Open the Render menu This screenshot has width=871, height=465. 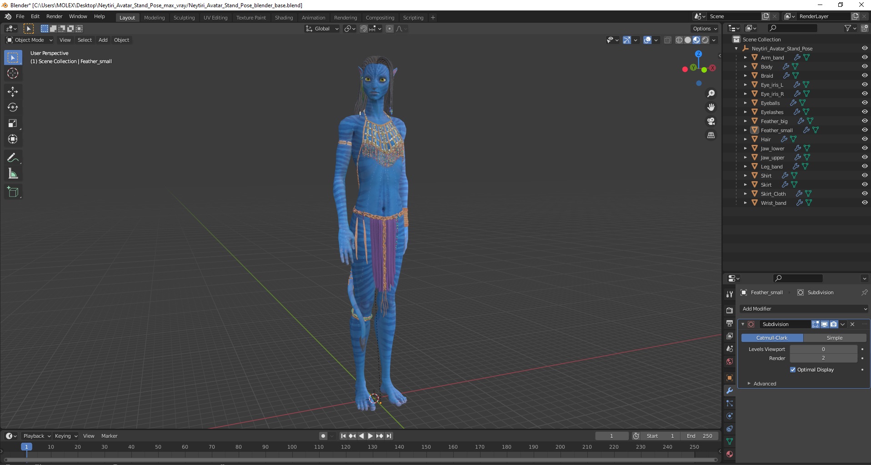click(x=55, y=16)
